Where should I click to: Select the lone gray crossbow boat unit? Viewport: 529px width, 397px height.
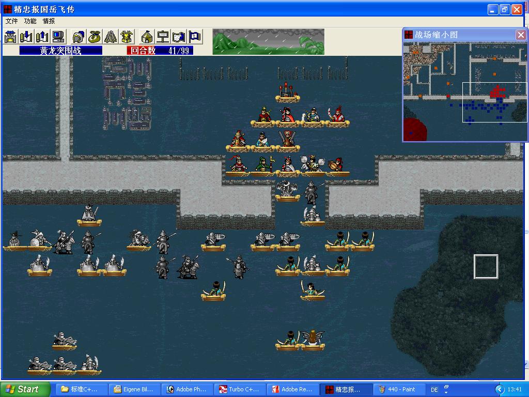65,340
